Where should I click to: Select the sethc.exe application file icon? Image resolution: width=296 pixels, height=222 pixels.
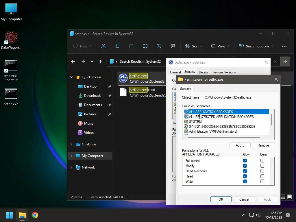click(x=123, y=78)
